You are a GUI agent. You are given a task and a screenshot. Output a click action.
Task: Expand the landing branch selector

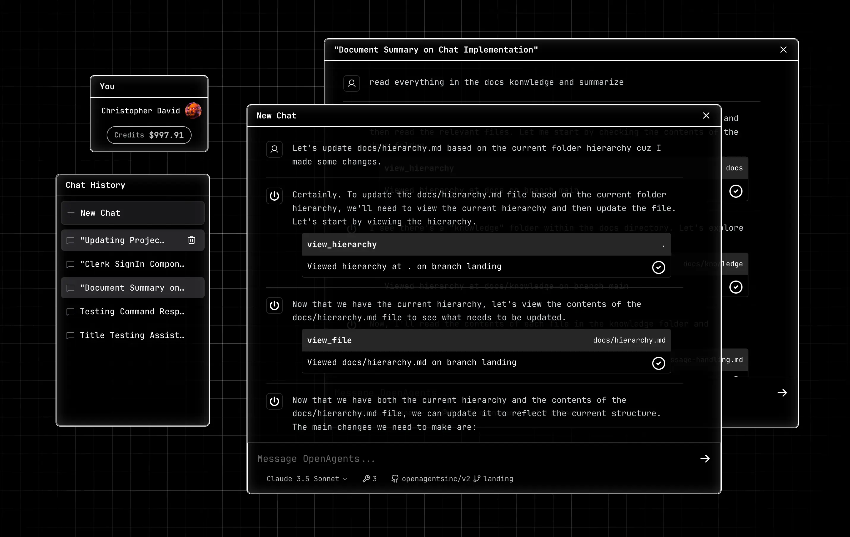point(494,478)
